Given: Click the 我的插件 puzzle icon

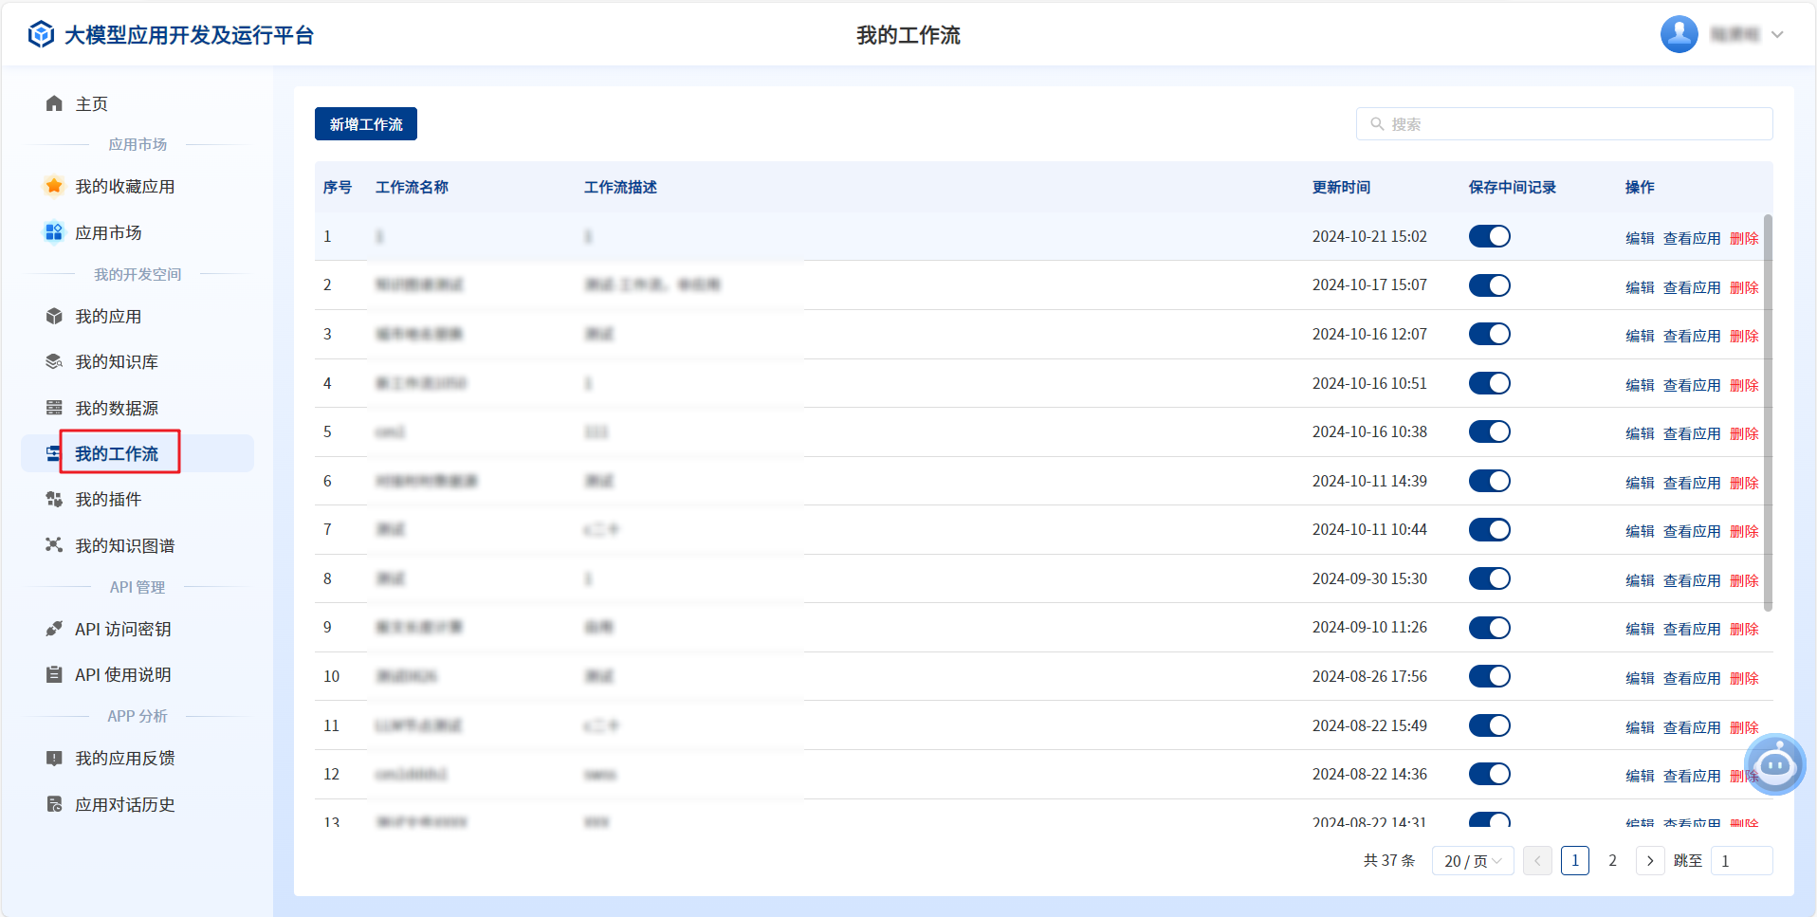Looking at the screenshot, I should [54, 499].
